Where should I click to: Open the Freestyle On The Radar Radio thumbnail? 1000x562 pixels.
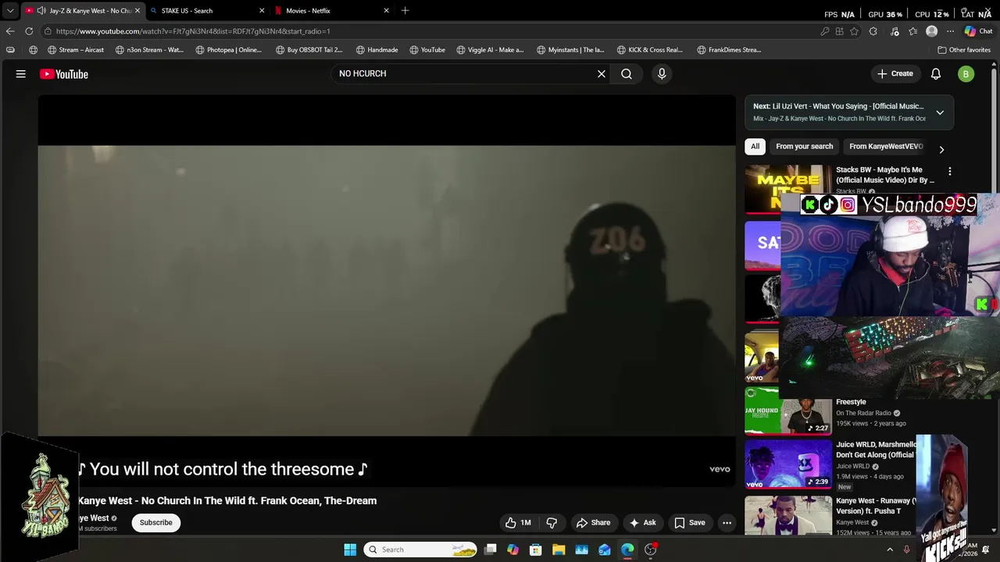pos(788,411)
